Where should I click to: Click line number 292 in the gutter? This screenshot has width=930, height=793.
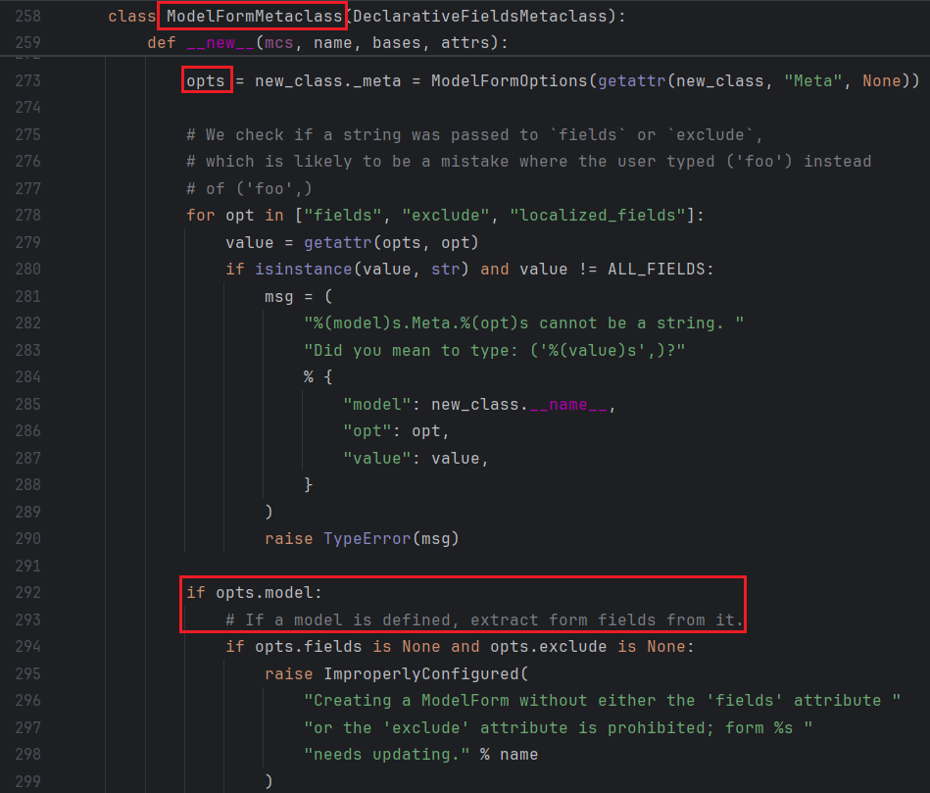coord(28,592)
